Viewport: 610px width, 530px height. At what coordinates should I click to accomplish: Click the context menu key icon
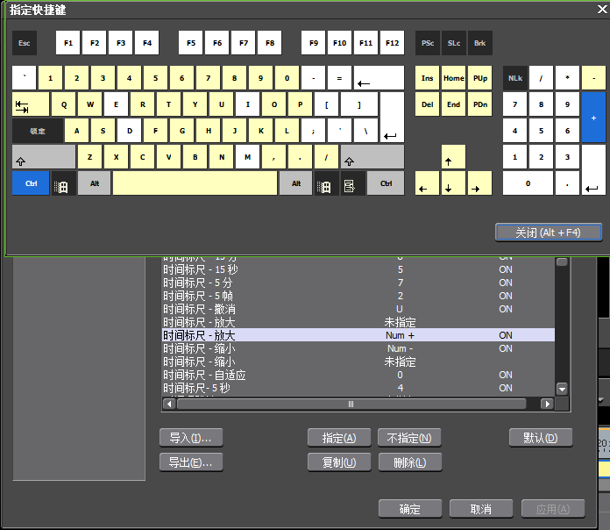coord(349,183)
